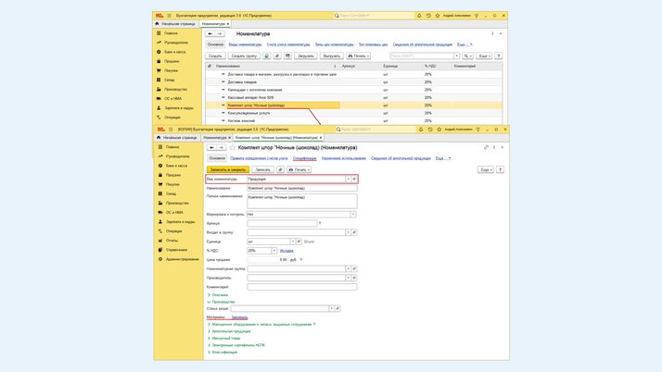The image size is (662, 372).
Task: Expand the Описание section
Action: click(219, 295)
